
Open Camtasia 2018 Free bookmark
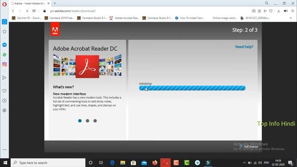tap(59, 18)
